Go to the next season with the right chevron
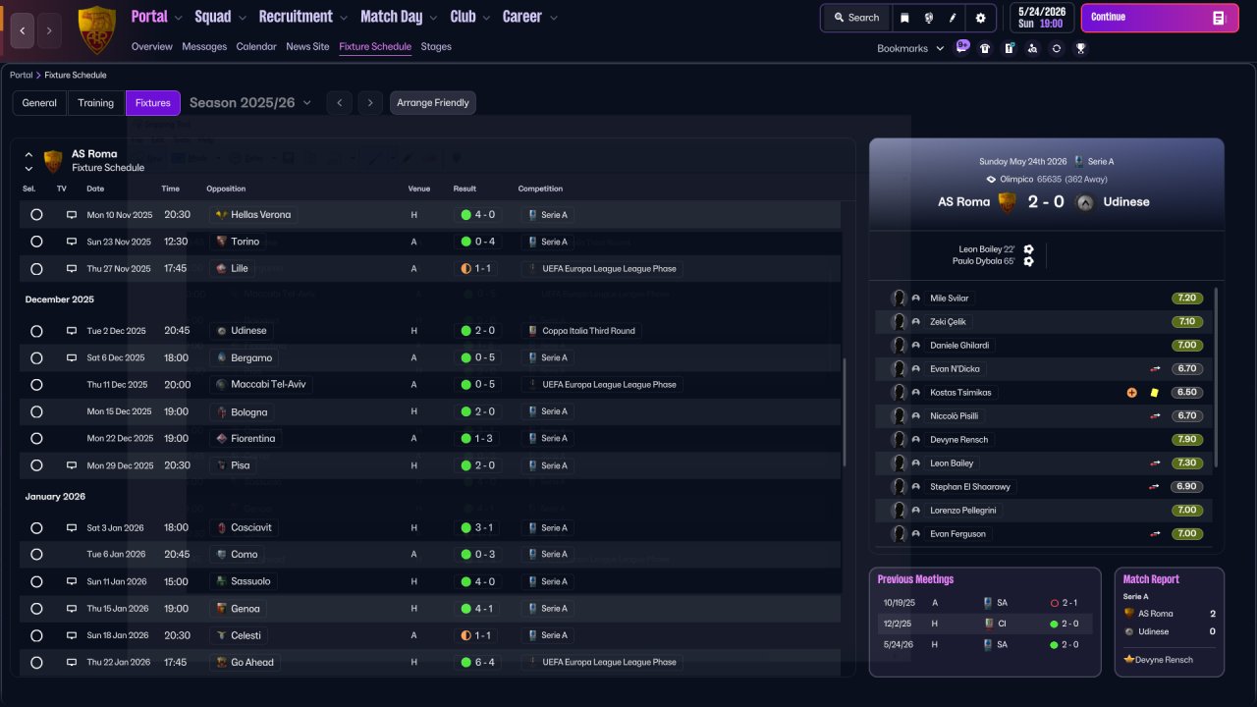The width and height of the screenshot is (1257, 707). point(370,103)
